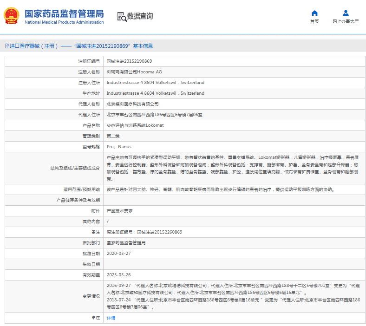Click the registrant name Hocoma AG cell
366x326 pixels.
(134, 72)
